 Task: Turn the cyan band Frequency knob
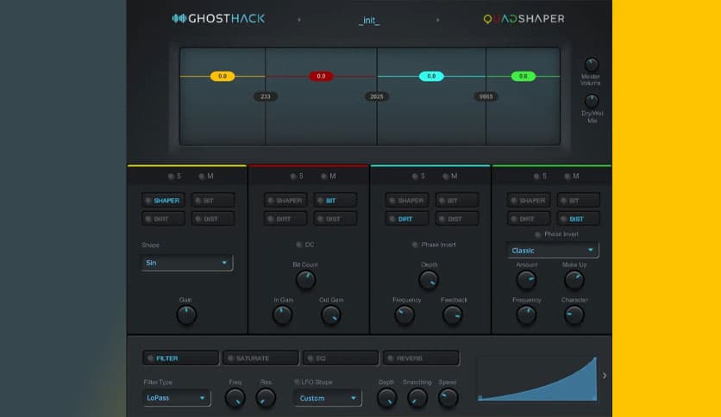pos(404,315)
